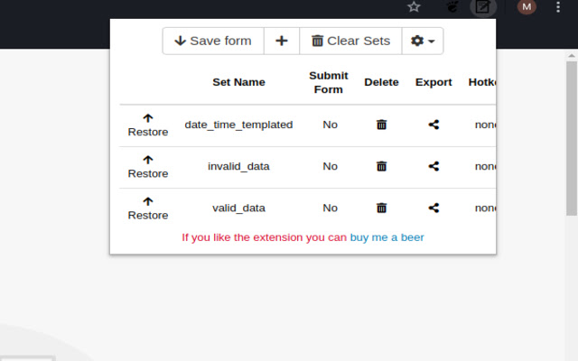
Task: Export the date_time_templated set share icon
Action: click(433, 125)
